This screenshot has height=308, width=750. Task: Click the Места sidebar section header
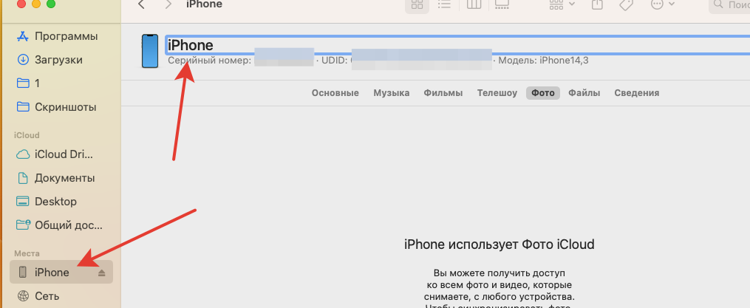27,253
